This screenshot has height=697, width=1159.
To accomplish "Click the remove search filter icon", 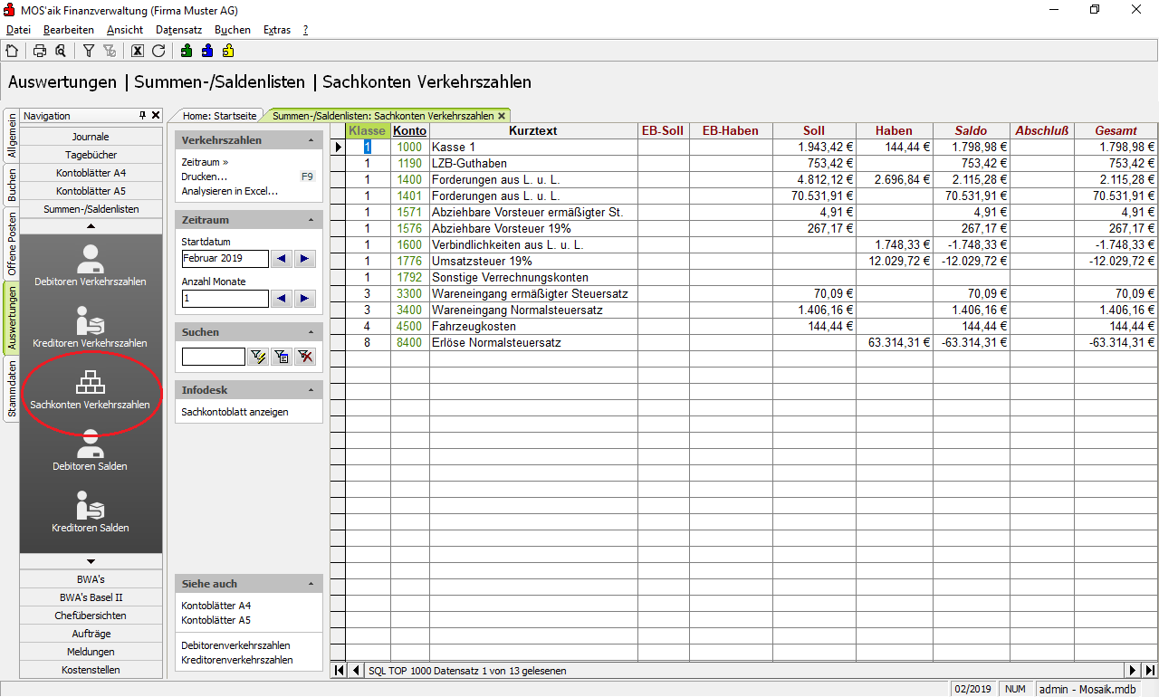I will pos(306,357).
